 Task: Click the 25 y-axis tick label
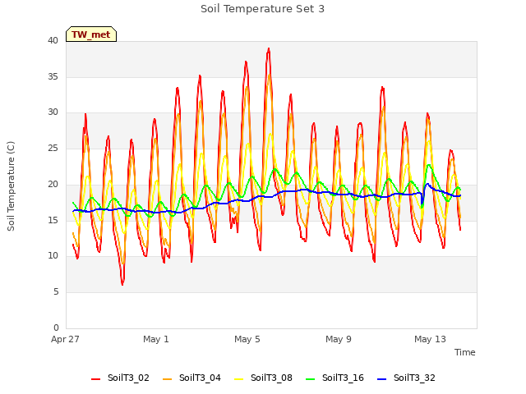coord(53,149)
